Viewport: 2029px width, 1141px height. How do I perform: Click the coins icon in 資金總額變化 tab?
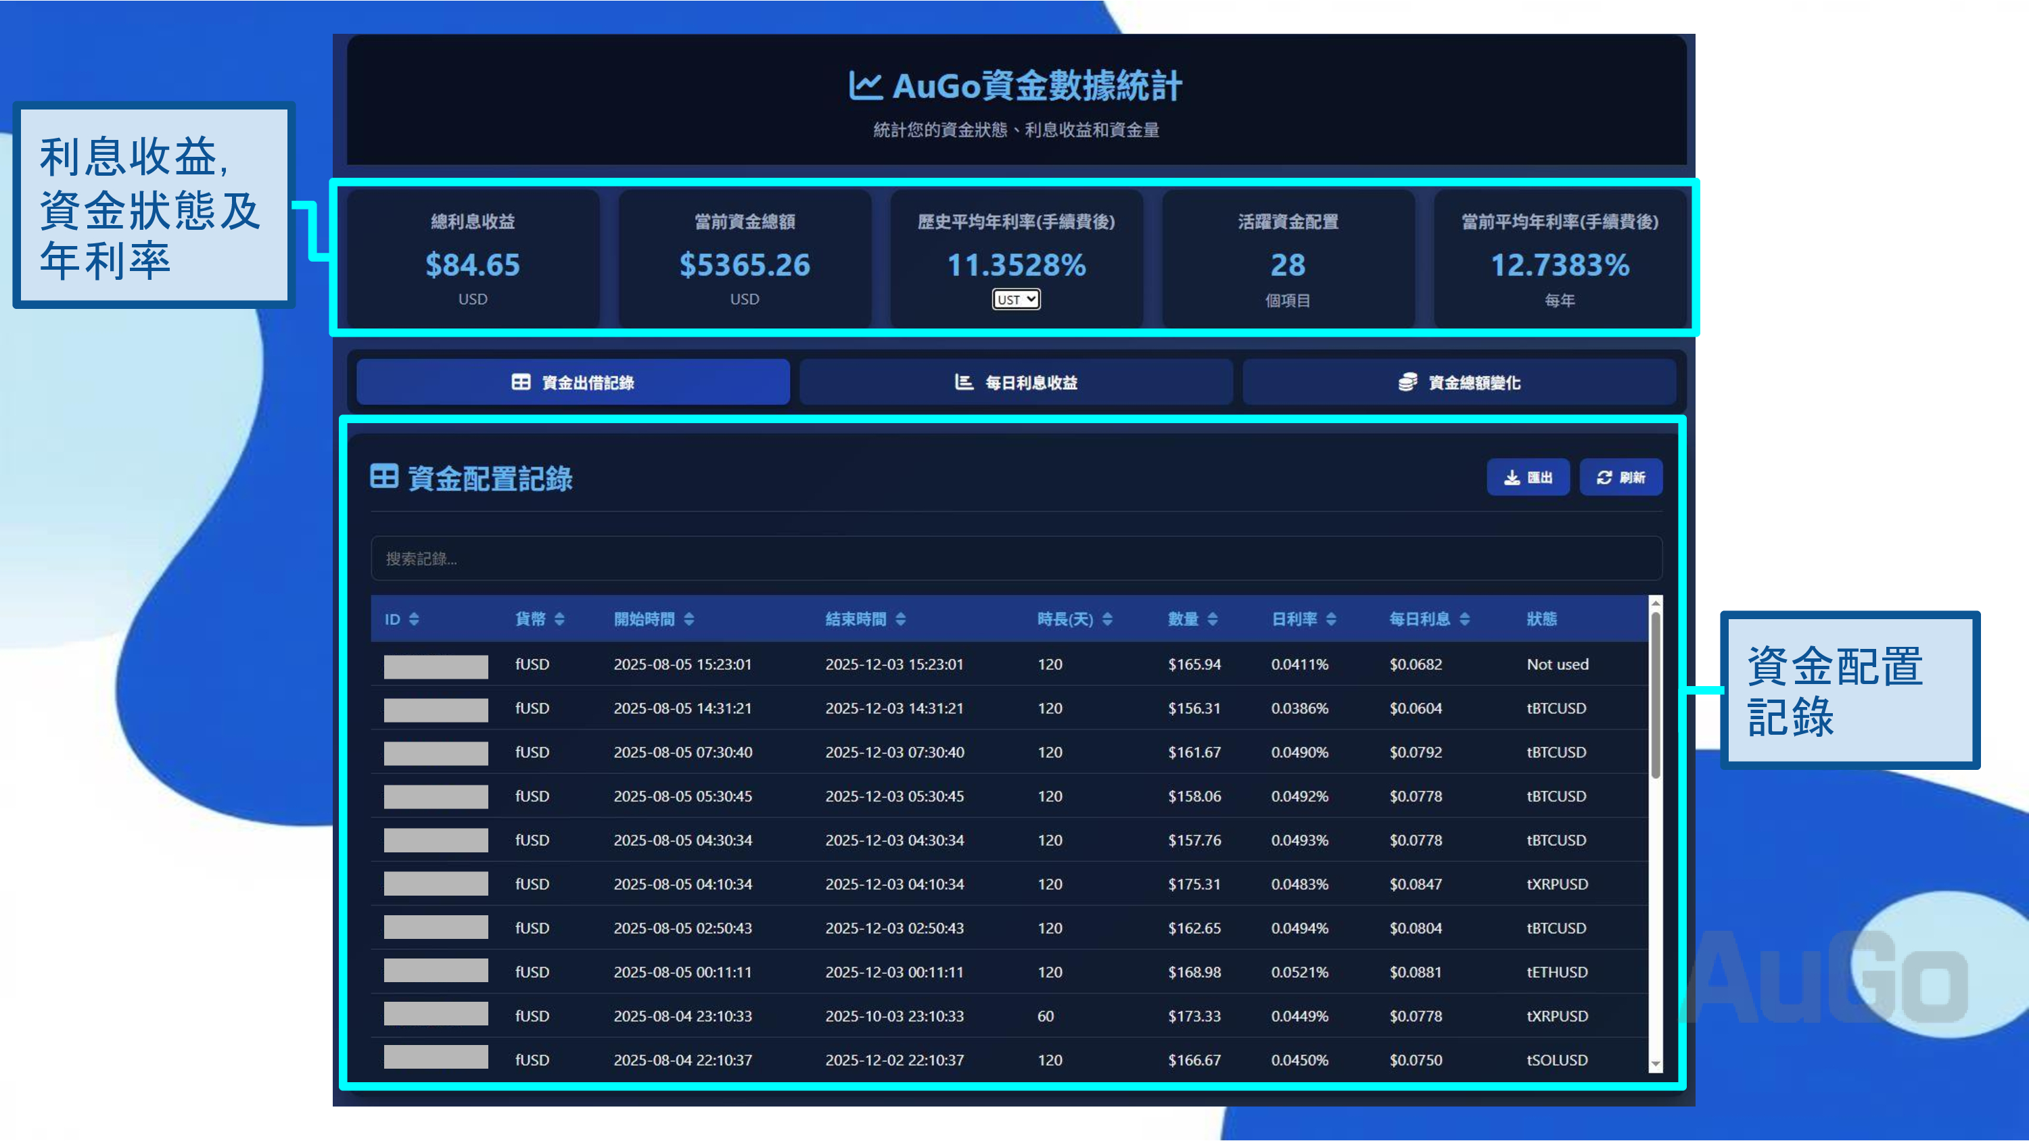click(1407, 383)
